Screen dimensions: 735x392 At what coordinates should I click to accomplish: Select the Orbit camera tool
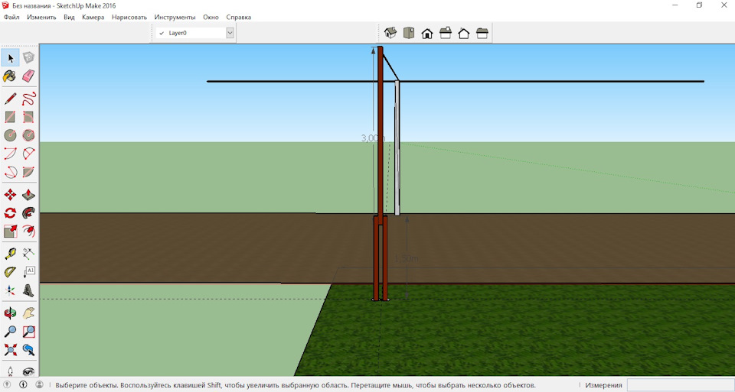click(10, 313)
